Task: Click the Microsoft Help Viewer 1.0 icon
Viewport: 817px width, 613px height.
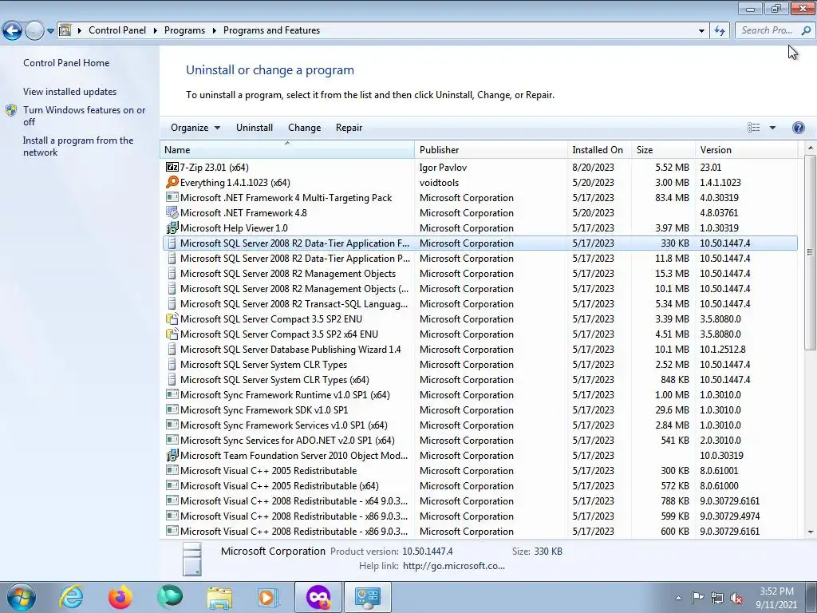Action: [x=172, y=227]
